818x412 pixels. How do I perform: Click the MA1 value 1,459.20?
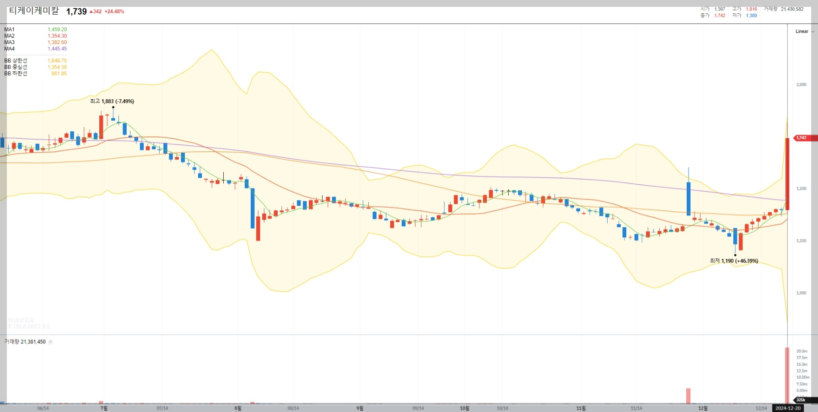point(57,29)
